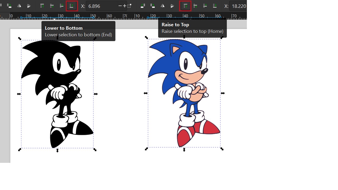Flip selection horizontally in right toolbar
The image size is (338, 190).
coord(162,6)
